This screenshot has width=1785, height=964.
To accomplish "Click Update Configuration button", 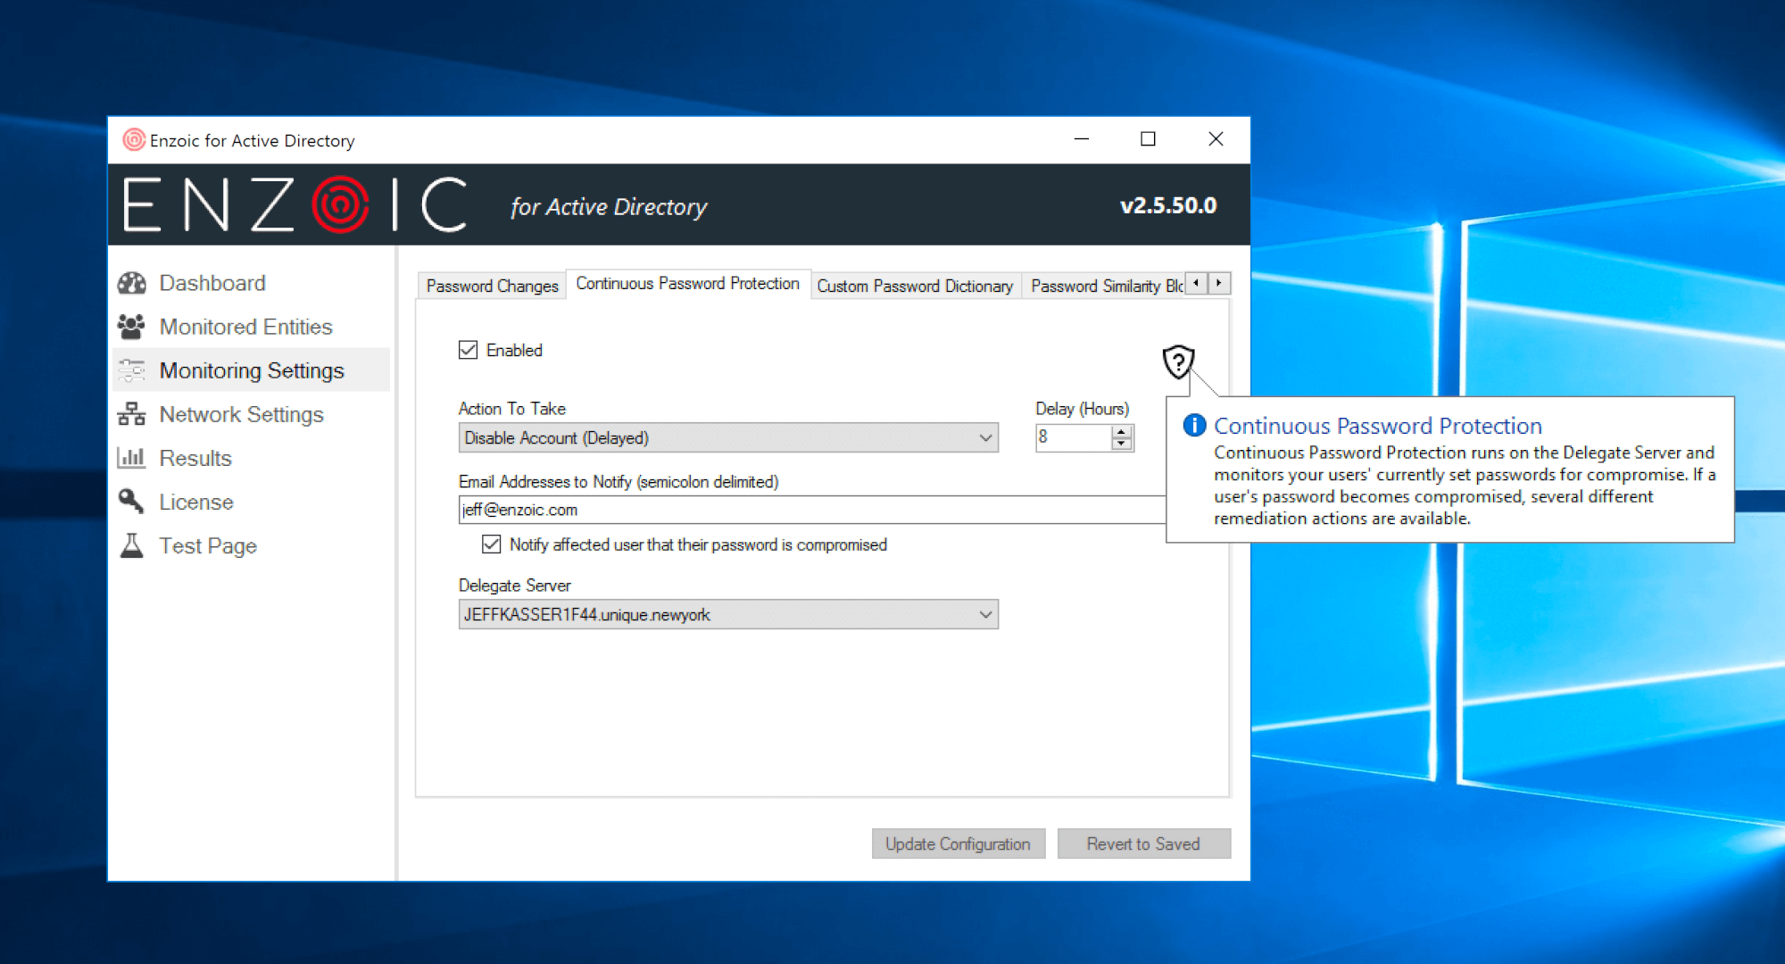I will click(959, 843).
